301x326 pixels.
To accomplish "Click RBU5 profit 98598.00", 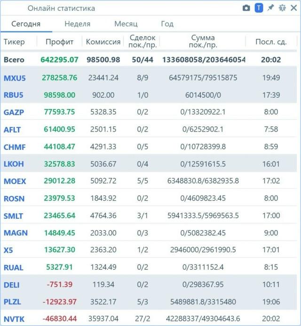I will [60, 95].
